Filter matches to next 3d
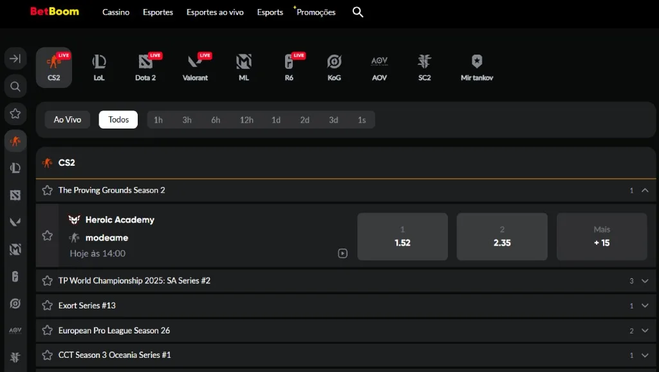659x372 pixels. tap(333, 120)
